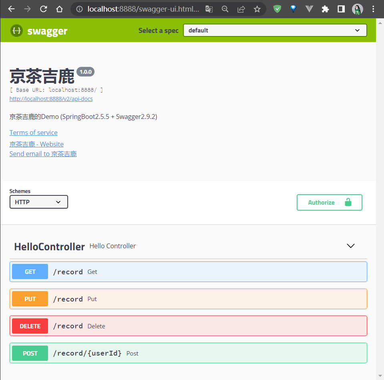Expand the DELETE /record operation
This screenshot has width=384, height=380.
(188, 326)
